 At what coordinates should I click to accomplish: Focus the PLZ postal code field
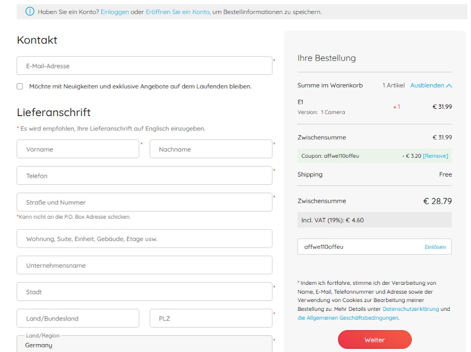(x=211, y=319)
